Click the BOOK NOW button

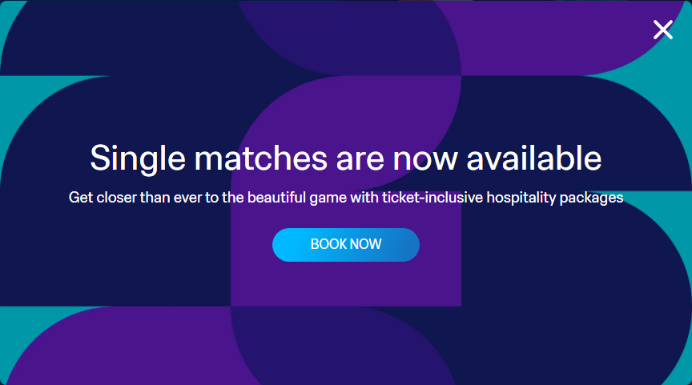345,245
